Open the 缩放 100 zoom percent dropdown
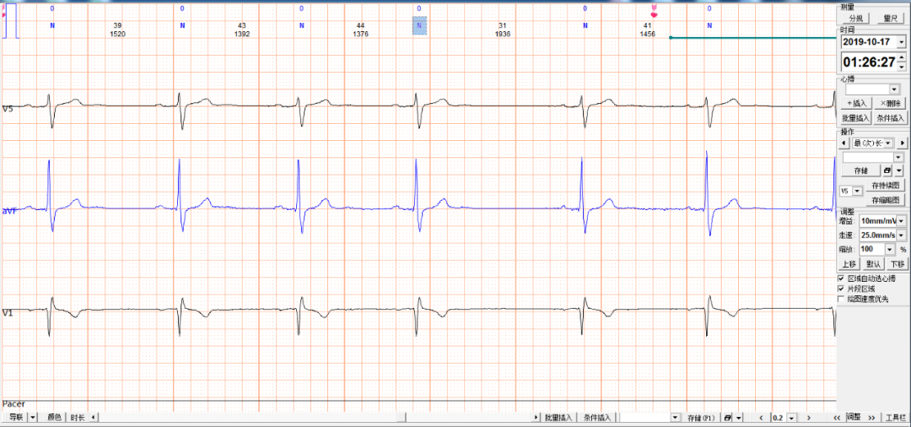The image size is (911, 427). click(x=890, y=249)
